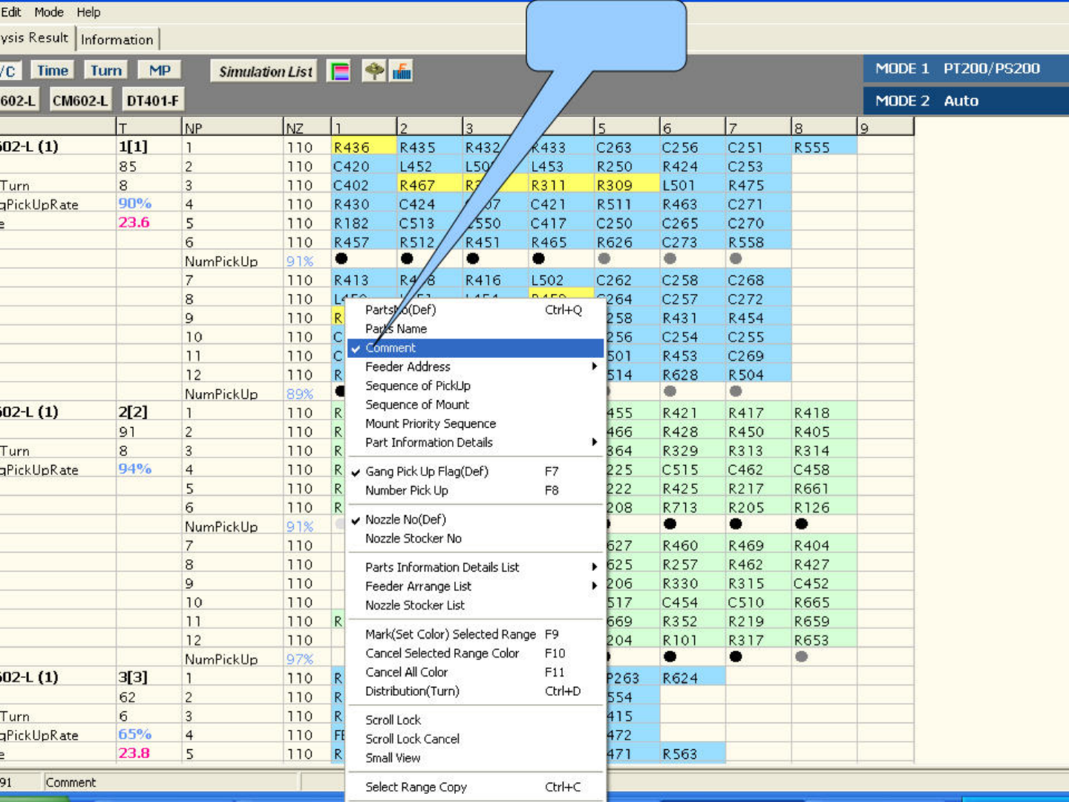Click the black pickup dot under column 4

[538, 258]
